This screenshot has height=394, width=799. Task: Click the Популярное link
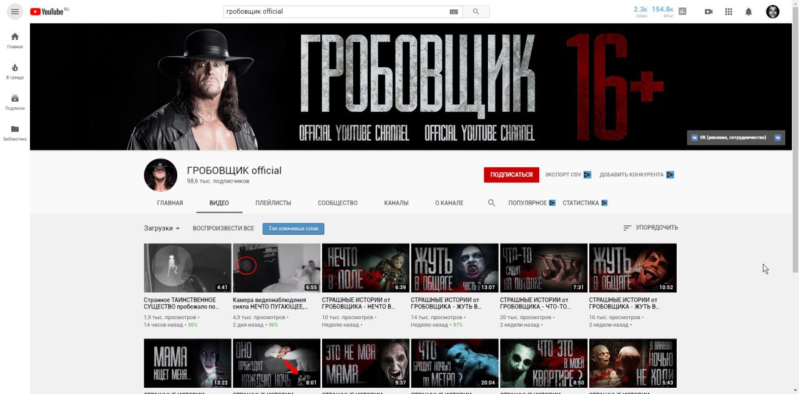[527, 203]
